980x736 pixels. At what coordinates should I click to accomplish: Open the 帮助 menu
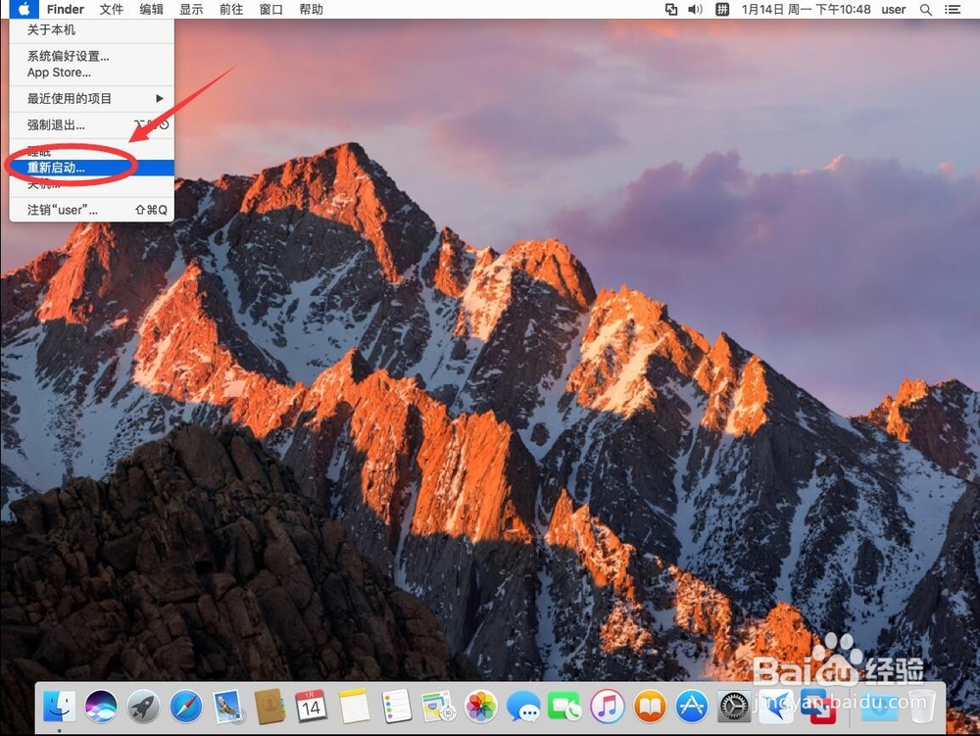312,10
